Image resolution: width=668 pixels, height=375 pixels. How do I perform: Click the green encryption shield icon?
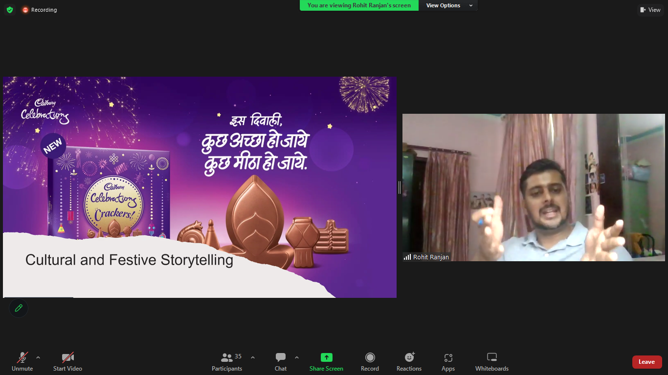tap(10, 10)
